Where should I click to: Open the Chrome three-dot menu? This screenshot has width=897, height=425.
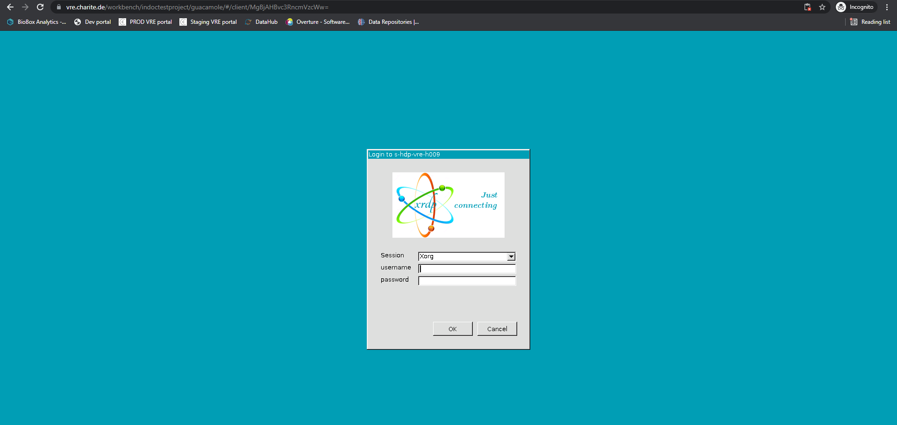(x=887, y=7)
